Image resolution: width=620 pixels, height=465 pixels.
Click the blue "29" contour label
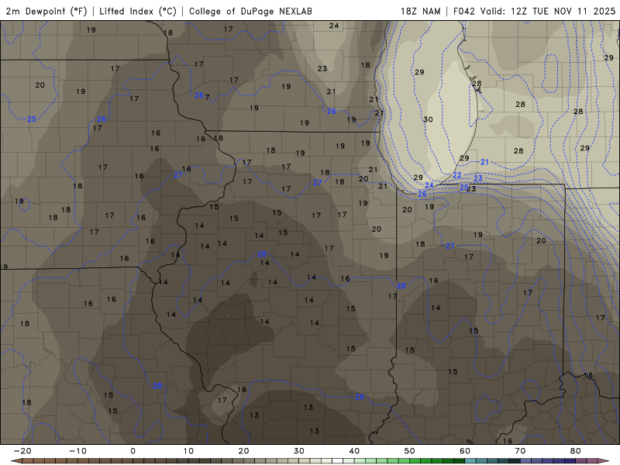[359, 397]
